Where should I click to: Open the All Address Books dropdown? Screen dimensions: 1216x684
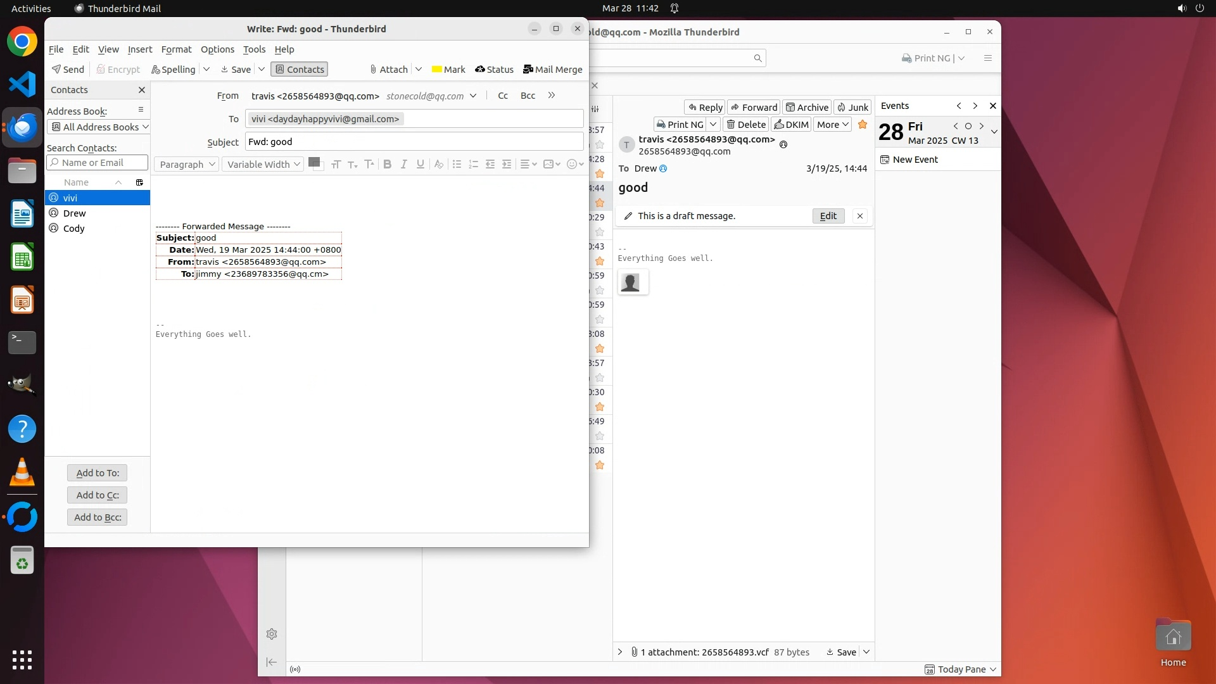point(98,127)
